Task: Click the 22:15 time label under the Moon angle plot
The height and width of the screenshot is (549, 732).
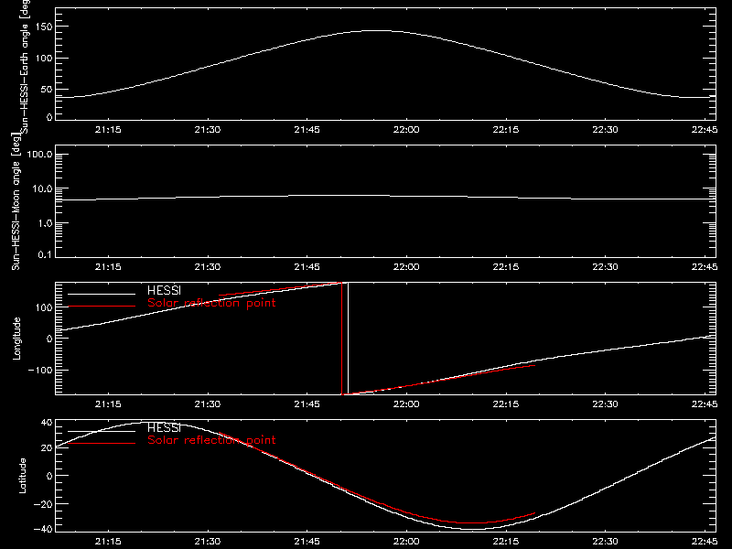Action: coord(506,267)
